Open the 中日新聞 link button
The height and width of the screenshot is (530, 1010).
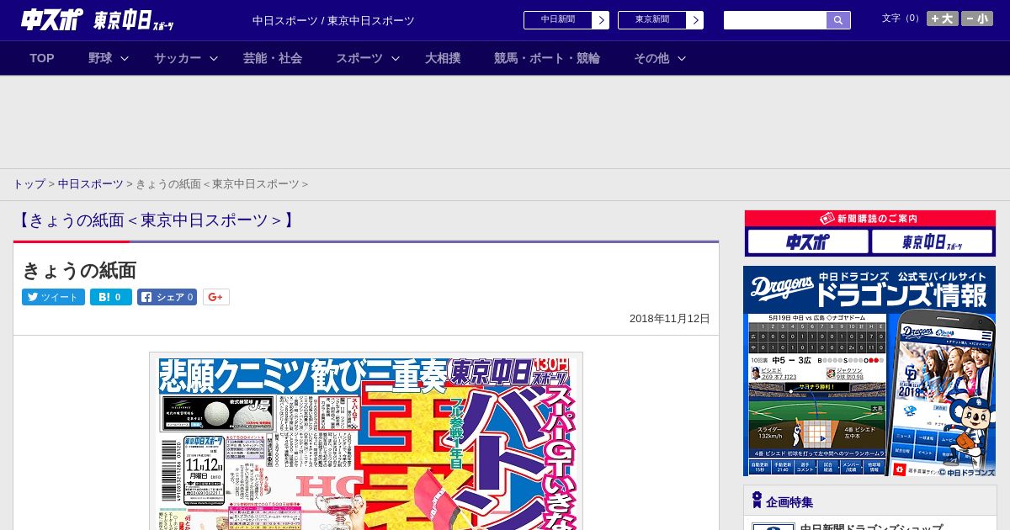click(x=558, y=20)
